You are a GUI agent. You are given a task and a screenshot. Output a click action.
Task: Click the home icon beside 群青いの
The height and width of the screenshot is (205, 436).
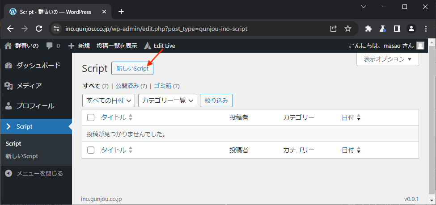pos(8,46)
